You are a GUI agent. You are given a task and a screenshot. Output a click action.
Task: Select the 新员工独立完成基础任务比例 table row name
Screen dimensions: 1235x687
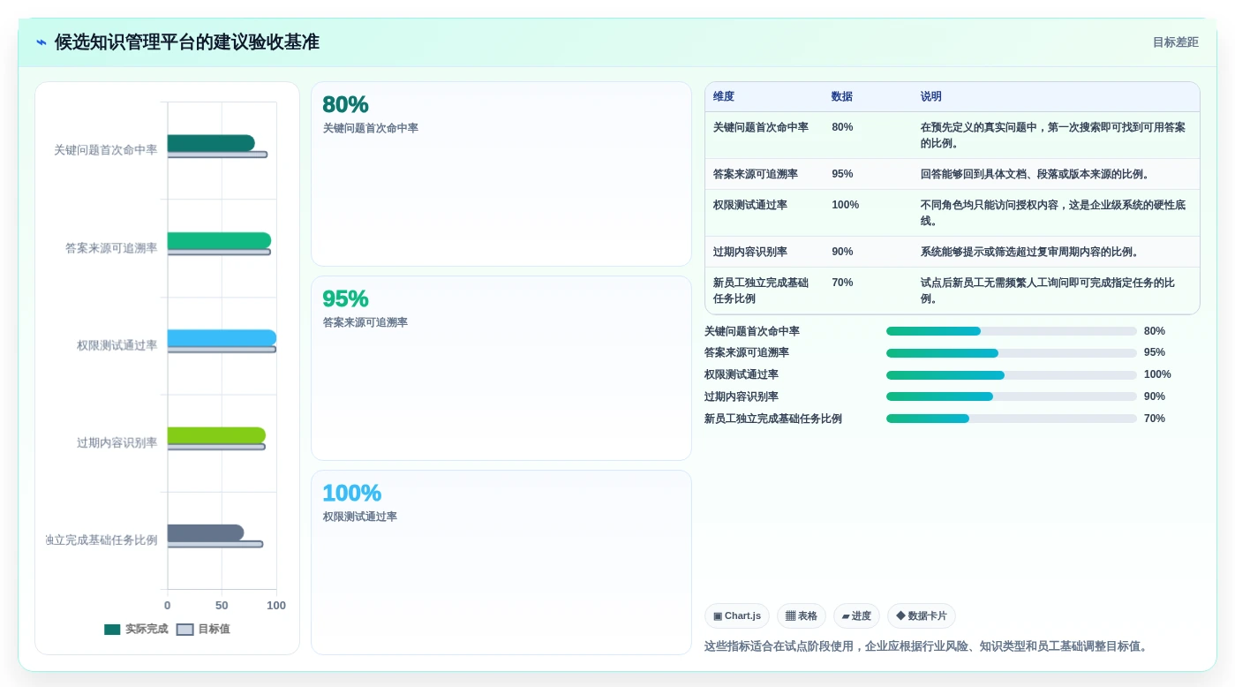click(x=761, y=291)
